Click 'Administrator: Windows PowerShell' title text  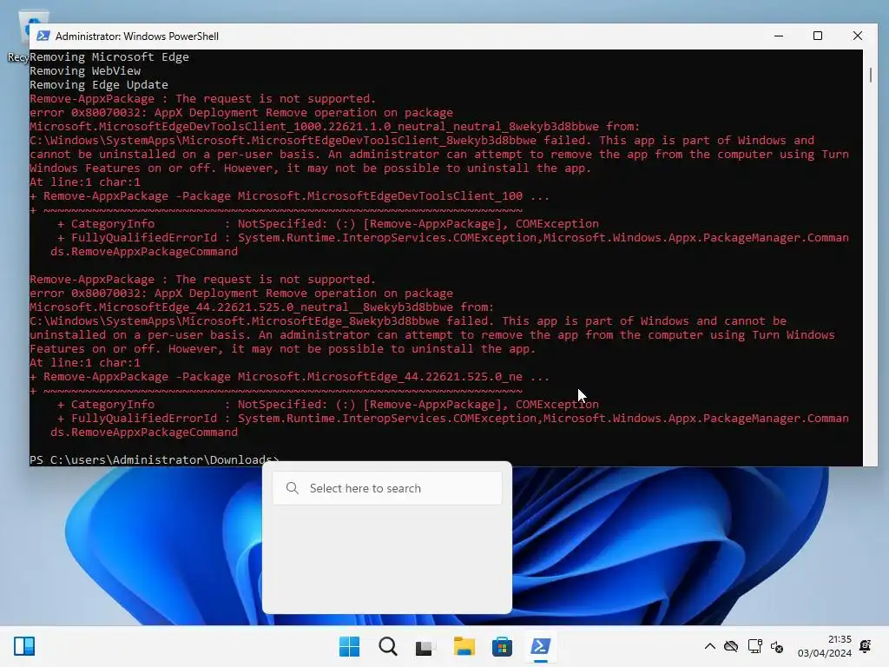pos(136,36)
